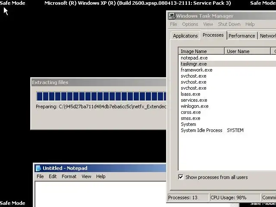Click the Extracting files dialog title bar

(x=99, y=82)
